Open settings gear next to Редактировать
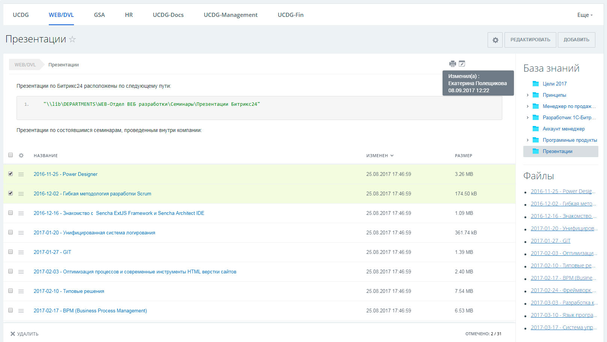The image size is (607, 342). (x=495, y=40)
